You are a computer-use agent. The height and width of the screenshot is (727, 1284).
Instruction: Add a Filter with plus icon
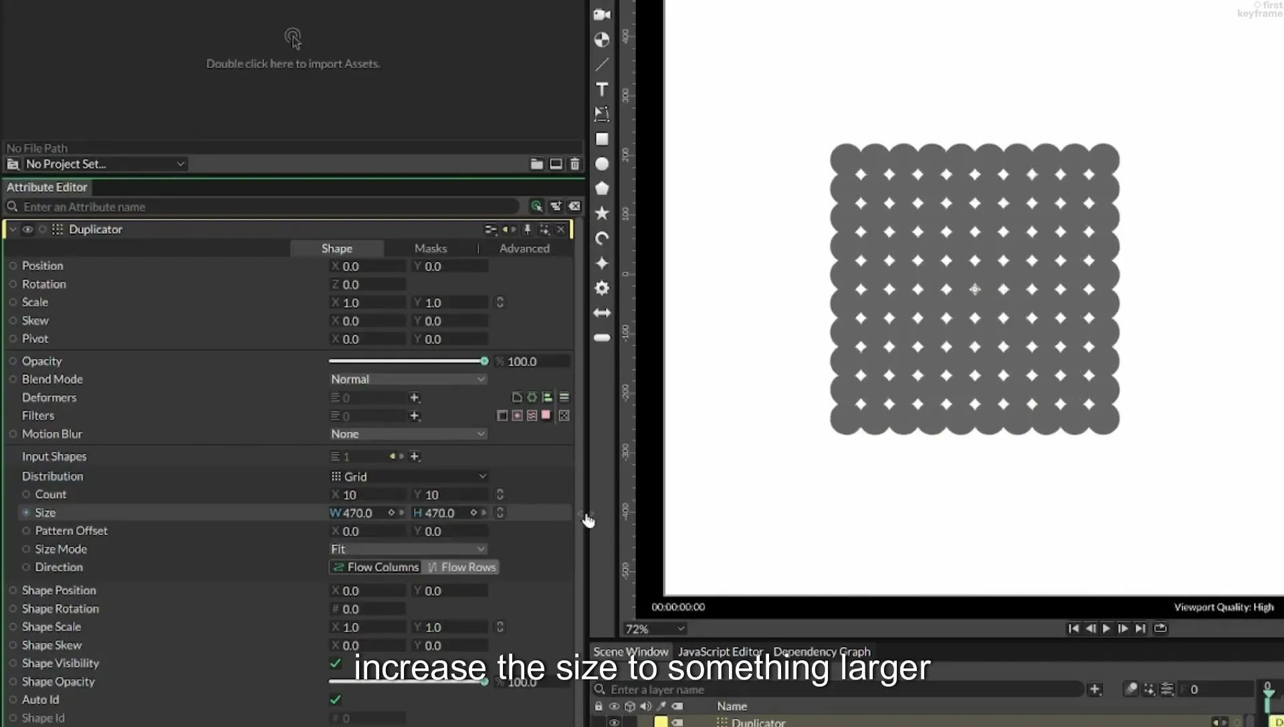coord(415,416)
